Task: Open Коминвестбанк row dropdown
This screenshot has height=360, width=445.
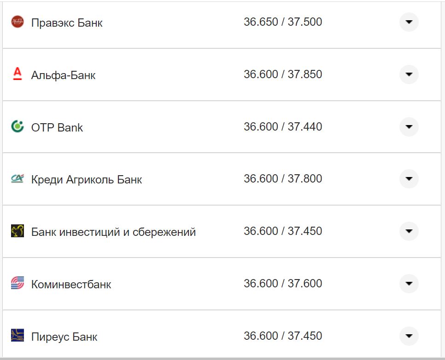Action: coord(409,284)
